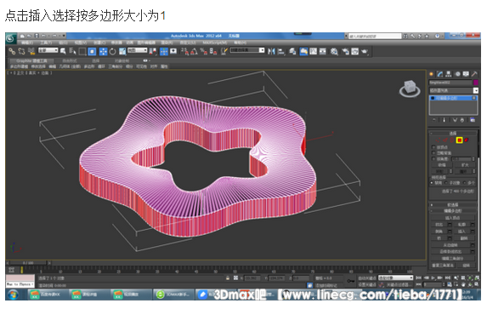This screenshot has height=309, width=487.
Task: Open the Material Editor
Action: (x=334, y=51)
